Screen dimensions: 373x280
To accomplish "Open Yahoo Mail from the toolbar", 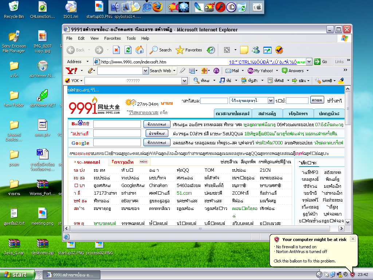I will coord(232,71).
